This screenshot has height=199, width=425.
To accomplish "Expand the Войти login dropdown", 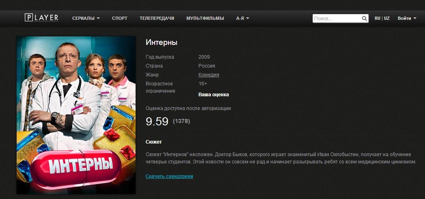I will point(407,18).
